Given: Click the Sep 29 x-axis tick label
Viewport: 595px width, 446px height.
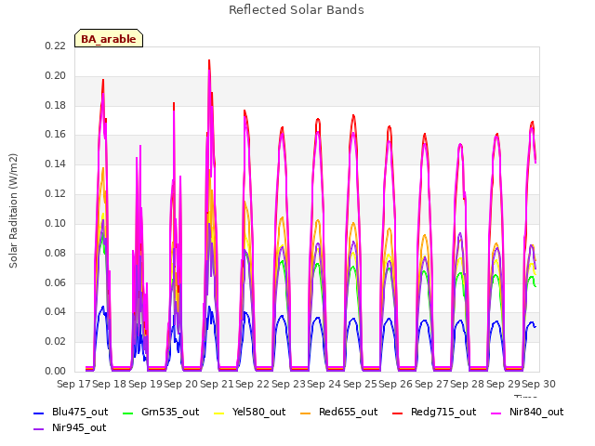Looking at the screenshot, I should 503,384.
